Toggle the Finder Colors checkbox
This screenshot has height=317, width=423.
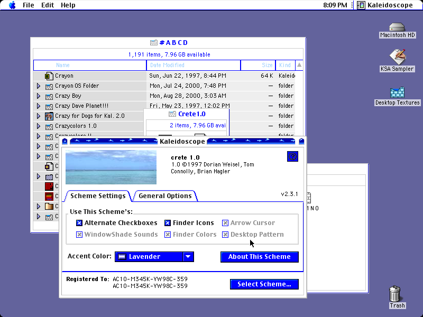pyautogui.click(x=168, y=235)
